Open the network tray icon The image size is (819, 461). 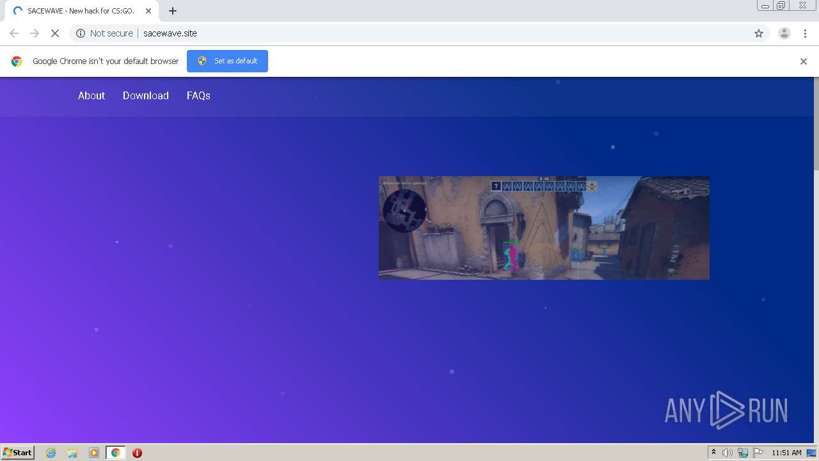pos(743,453)
